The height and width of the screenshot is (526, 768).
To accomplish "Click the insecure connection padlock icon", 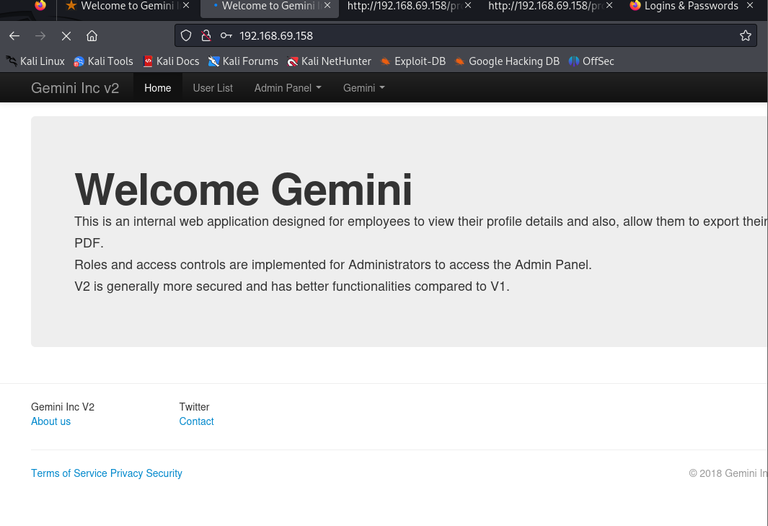I will tap(206, 35).
